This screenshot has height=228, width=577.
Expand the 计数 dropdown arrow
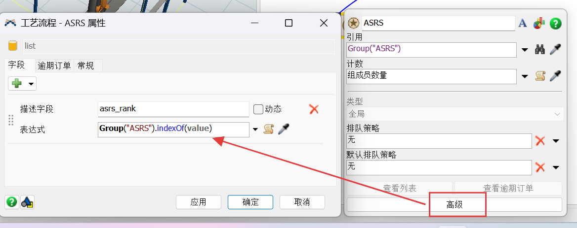(x=525, y=76)
